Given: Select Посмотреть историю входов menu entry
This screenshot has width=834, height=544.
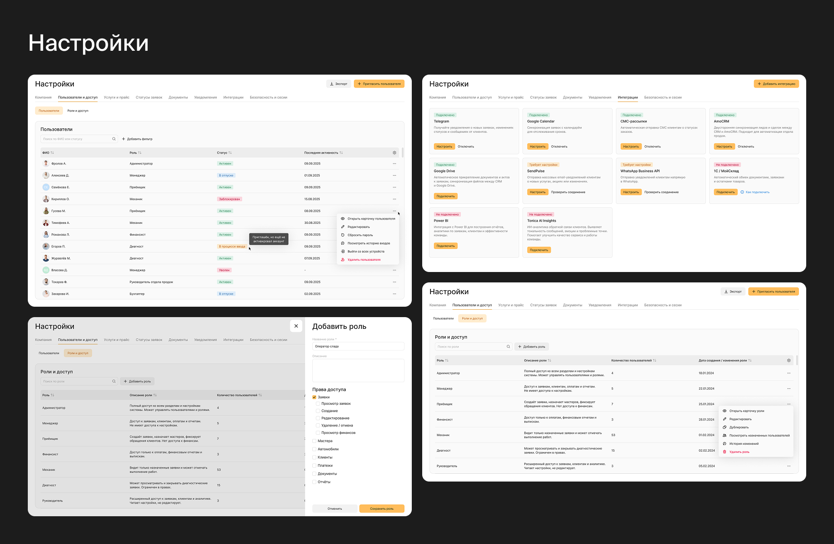Looking at the screenshot, I should click(368, 243).
